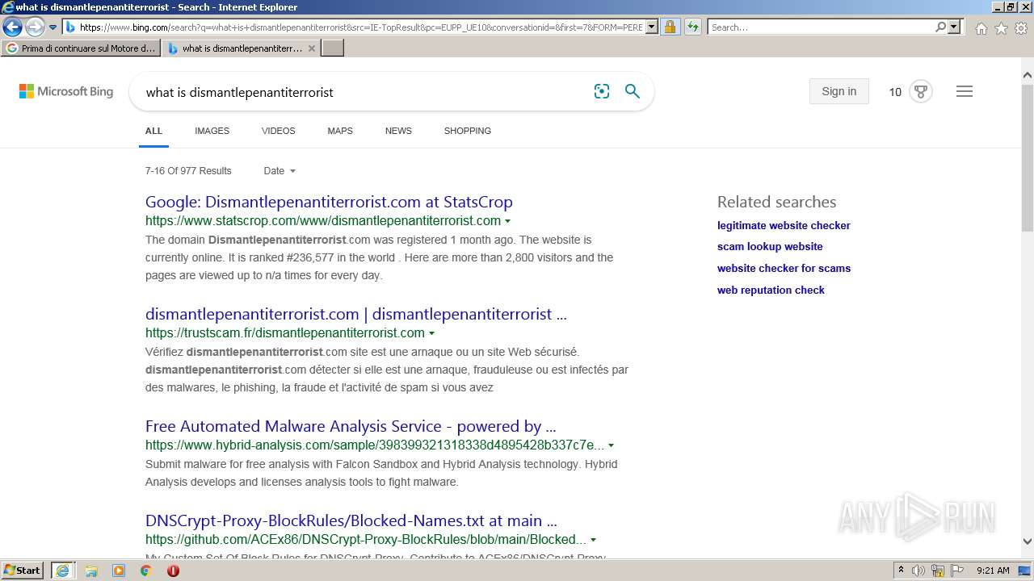Switch to the IMAGES tab
The width and height of the screenshot is (1034, 581).
point(212,131)
